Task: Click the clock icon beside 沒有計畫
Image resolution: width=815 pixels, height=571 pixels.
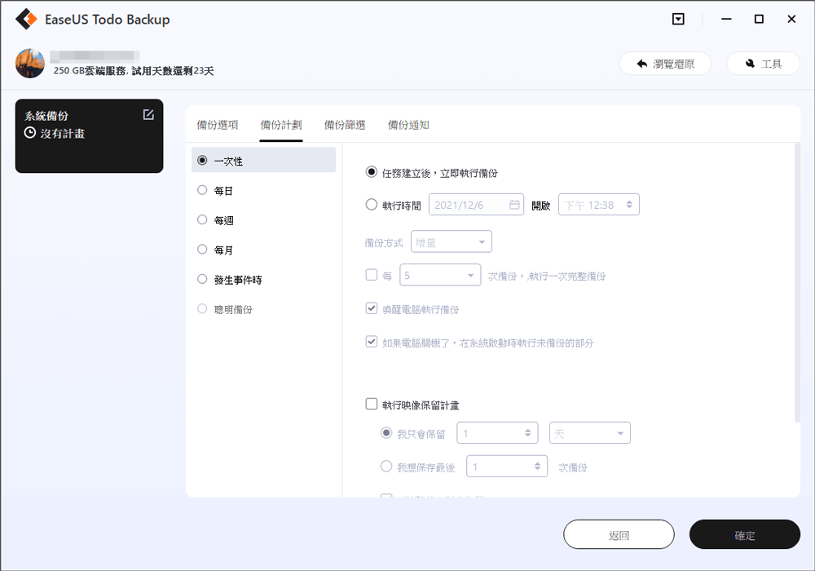Action: tap(28, 131)
